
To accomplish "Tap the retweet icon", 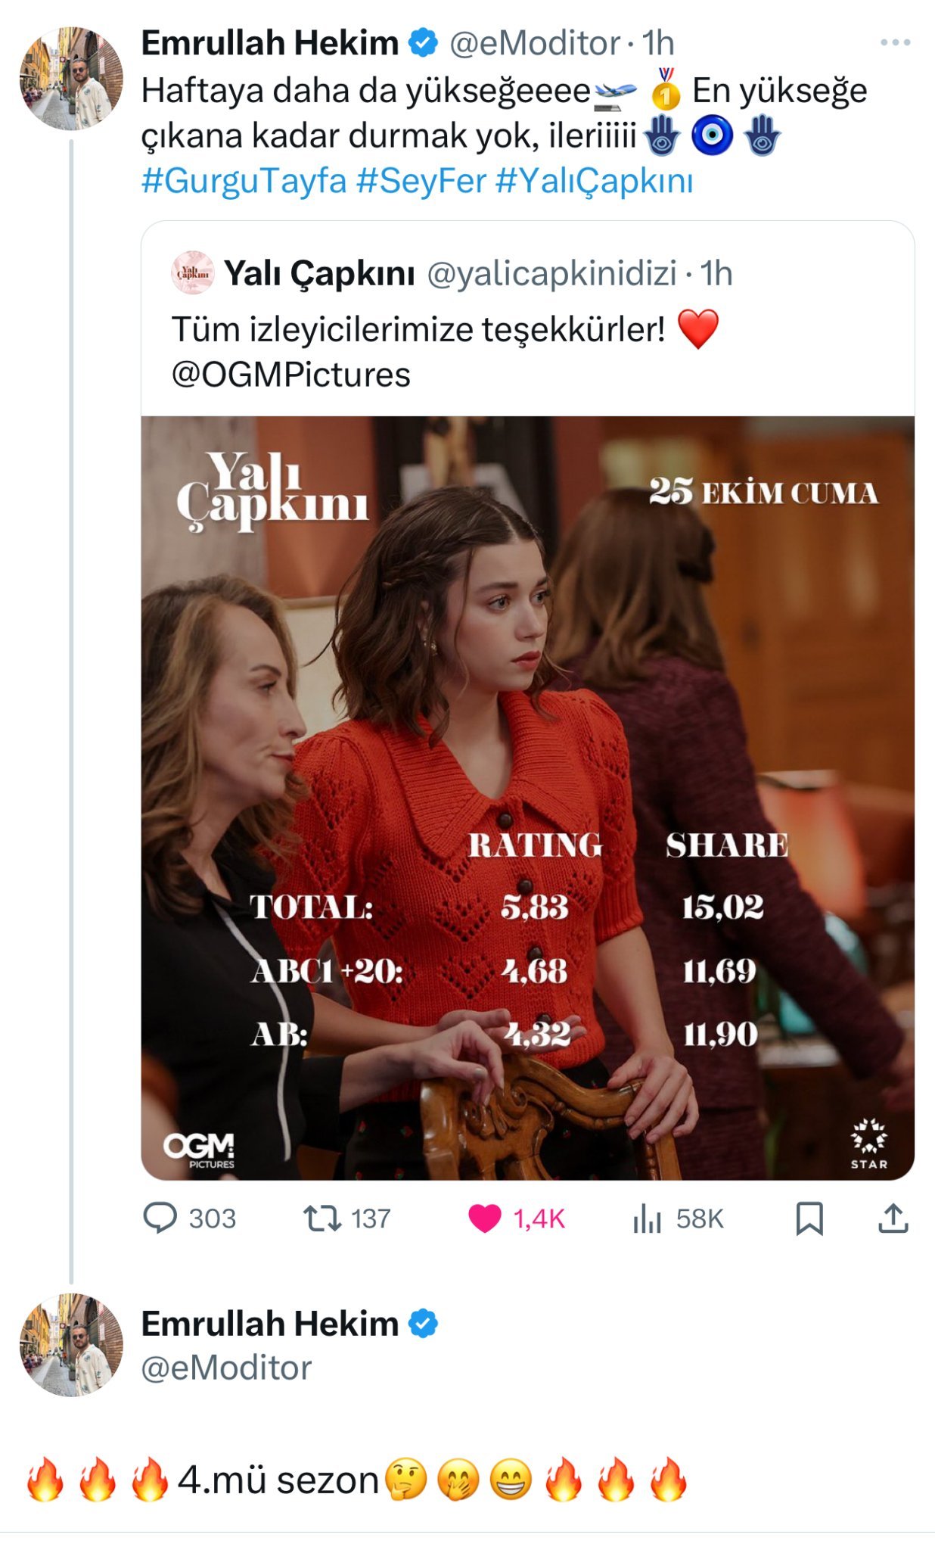I will (x=322, y=1218).
